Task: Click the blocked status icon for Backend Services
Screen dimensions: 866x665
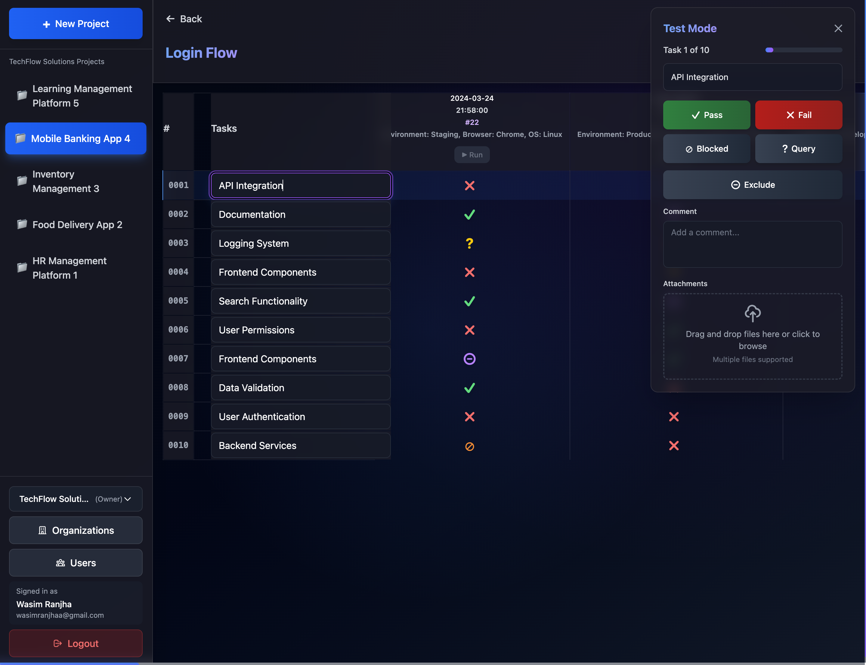Action: 469,446
